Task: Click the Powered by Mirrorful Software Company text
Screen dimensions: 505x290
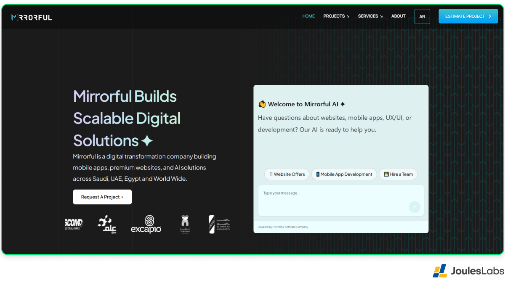Action: coord(283,227)
